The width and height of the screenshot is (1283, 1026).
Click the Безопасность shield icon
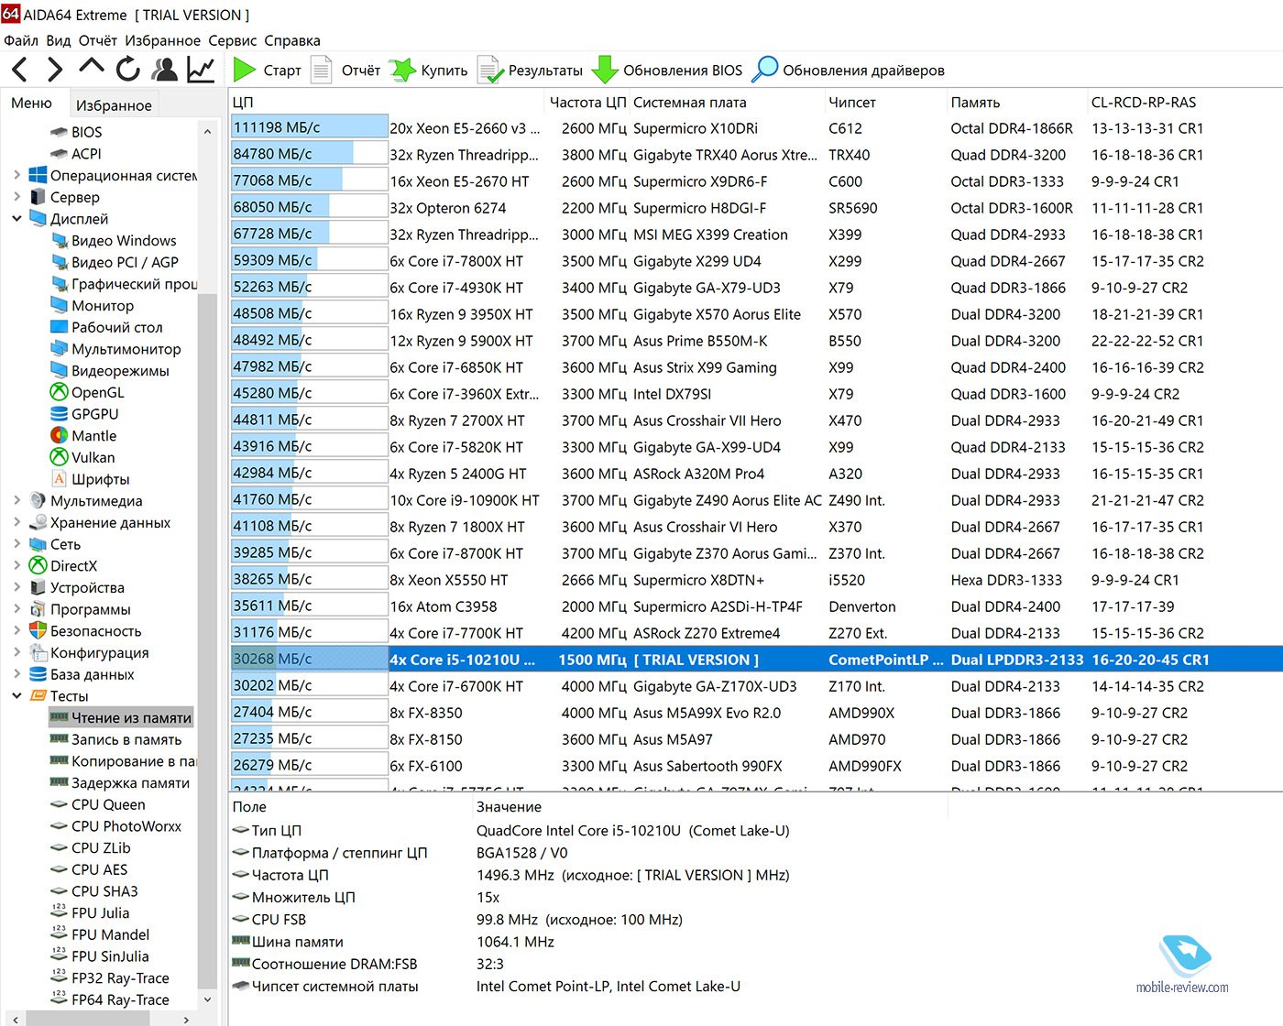pos(38,631)
